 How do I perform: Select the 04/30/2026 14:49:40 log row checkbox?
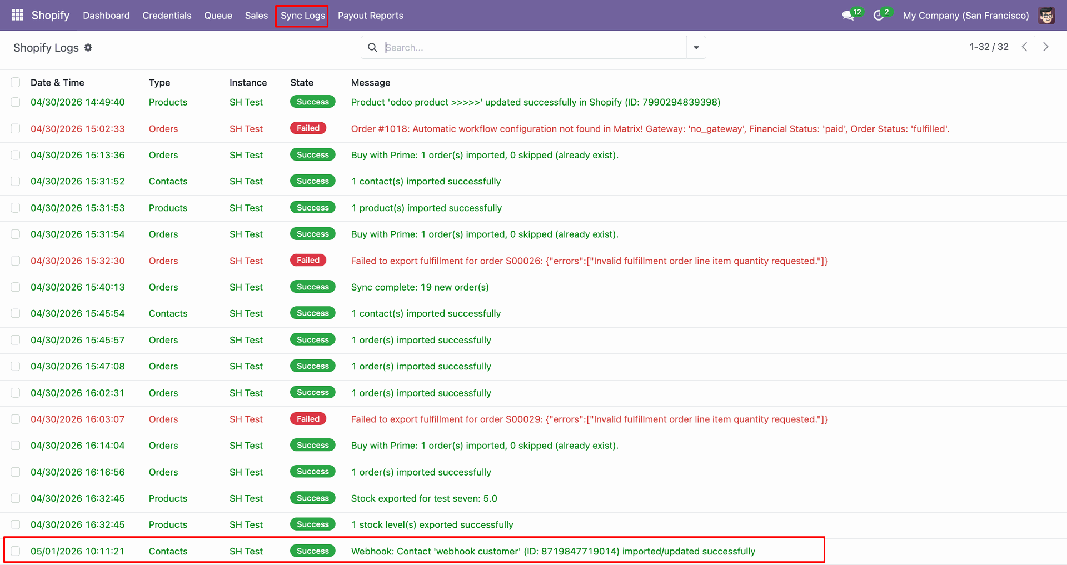pyautogui.click(x=16, y=102)
